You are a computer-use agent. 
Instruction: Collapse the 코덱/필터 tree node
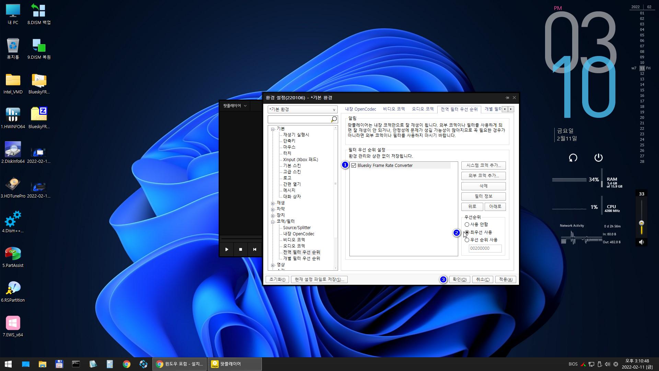273,222
